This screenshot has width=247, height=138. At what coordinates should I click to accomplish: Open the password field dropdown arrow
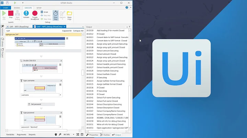(x=60, y=127)
